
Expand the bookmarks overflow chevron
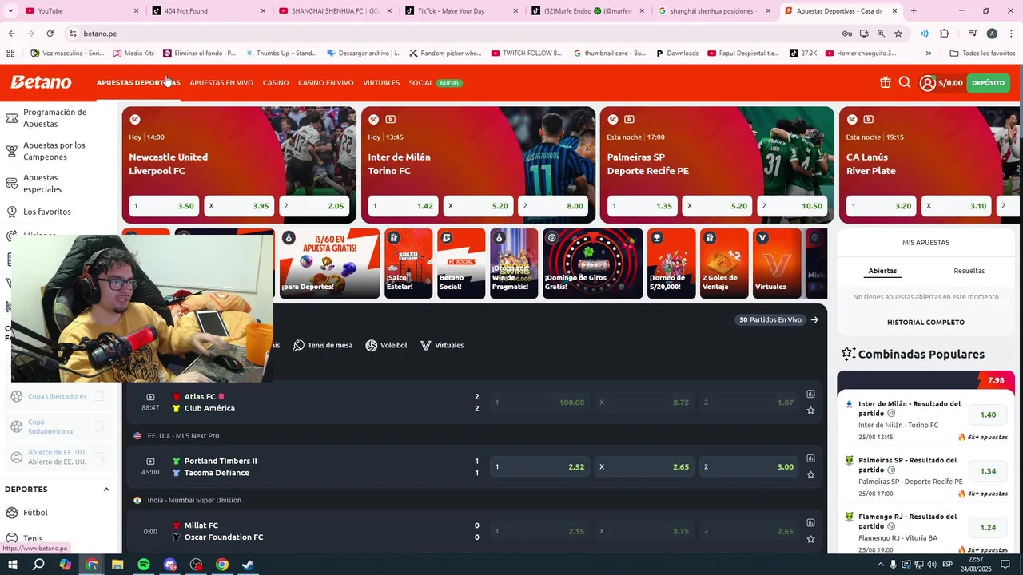click(928, 54)
